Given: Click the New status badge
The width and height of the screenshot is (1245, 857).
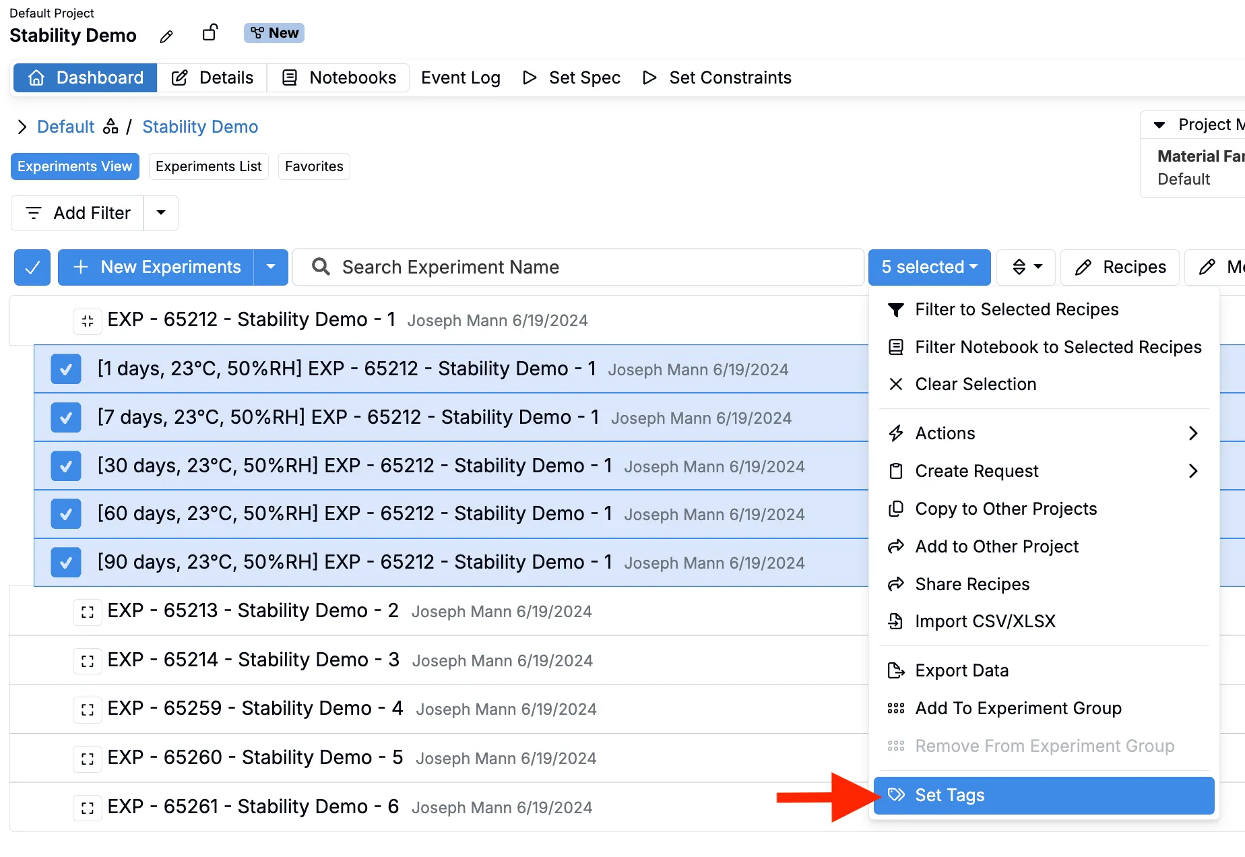Looking at the screenshot, I should coord(274,33).
